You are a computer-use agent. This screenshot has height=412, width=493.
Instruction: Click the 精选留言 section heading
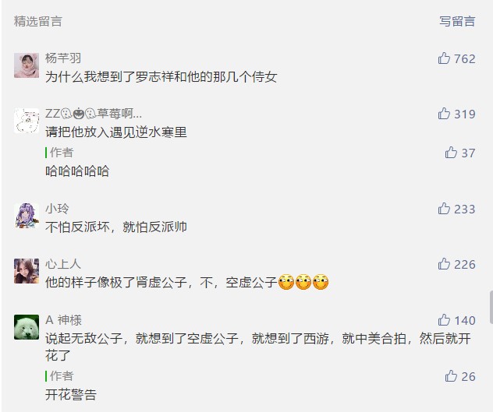tap(38, 21)
